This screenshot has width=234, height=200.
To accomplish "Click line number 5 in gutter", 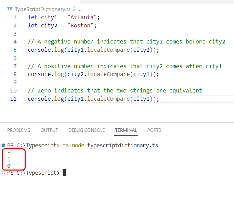I will 15,50.
